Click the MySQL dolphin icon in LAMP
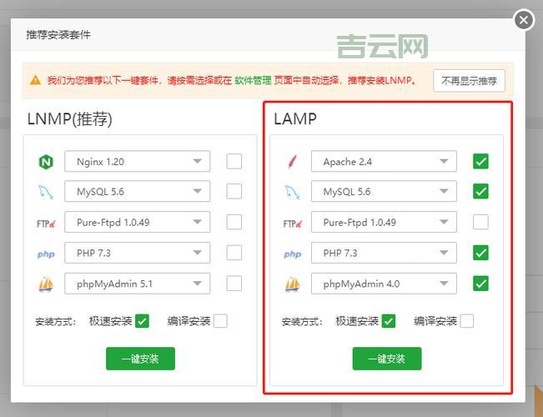 [x=292, y=192]
